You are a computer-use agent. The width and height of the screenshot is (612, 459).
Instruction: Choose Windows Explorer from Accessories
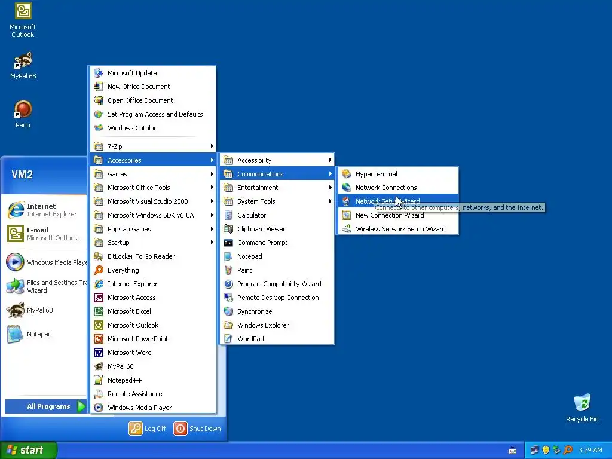click(277, 325)
